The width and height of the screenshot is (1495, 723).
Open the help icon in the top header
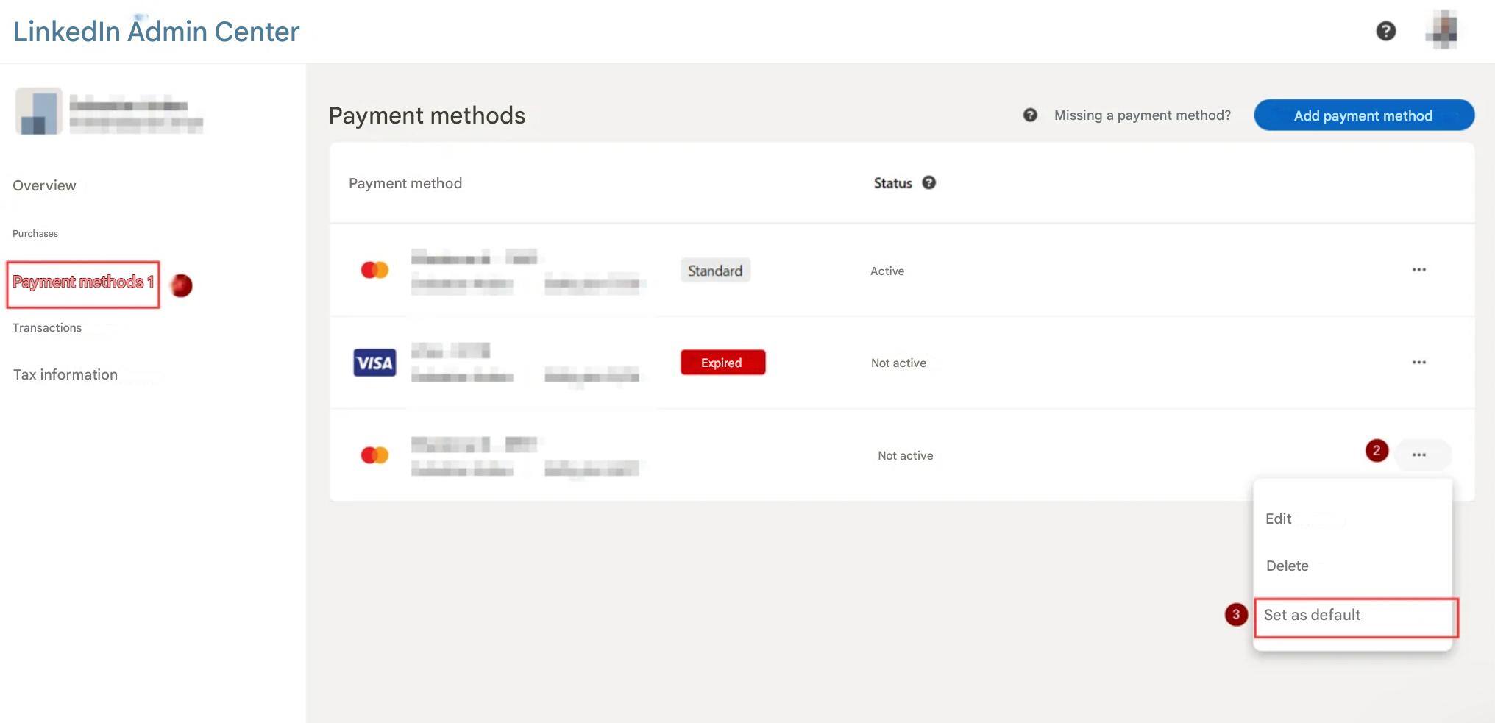(x=1385, y=31)
